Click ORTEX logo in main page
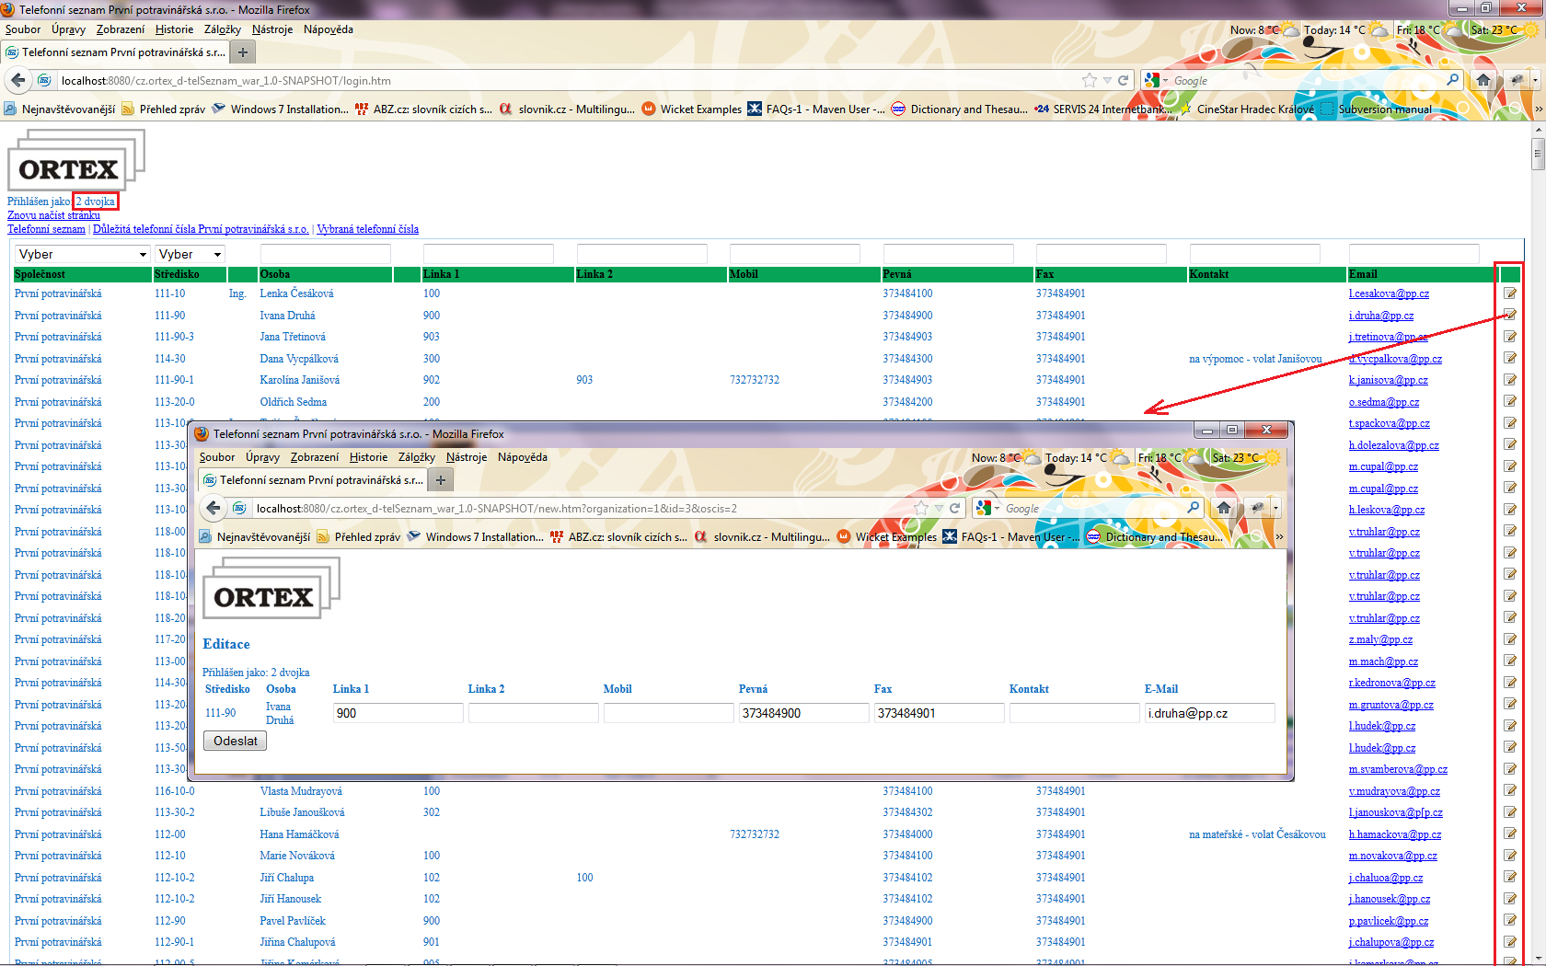This screenshot has width=1546, height=966. (x=76, y=160)
